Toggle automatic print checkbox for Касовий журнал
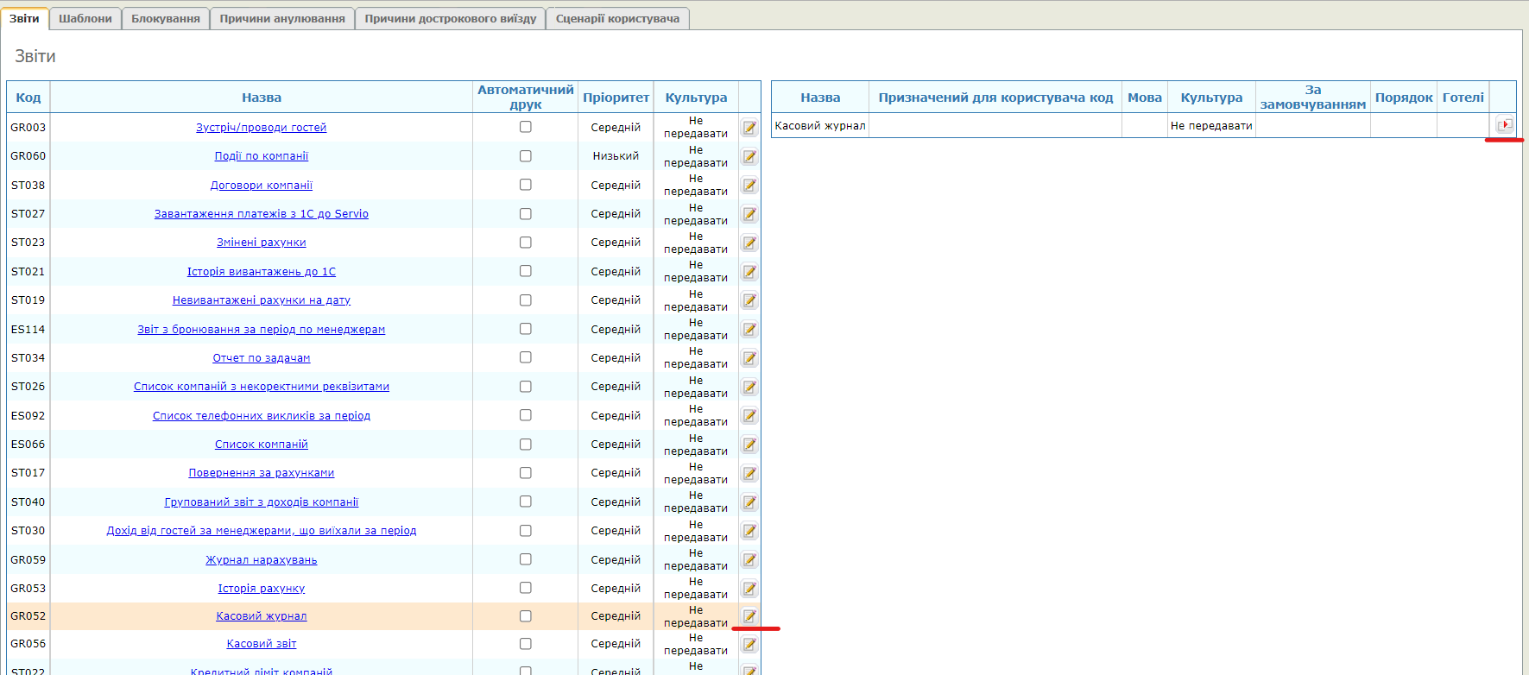Image resolution: width=1529 pixels, height=675 pixels. 525,616
